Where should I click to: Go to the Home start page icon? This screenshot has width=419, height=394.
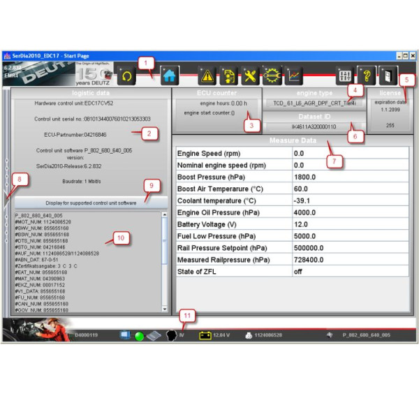point(169,75)
